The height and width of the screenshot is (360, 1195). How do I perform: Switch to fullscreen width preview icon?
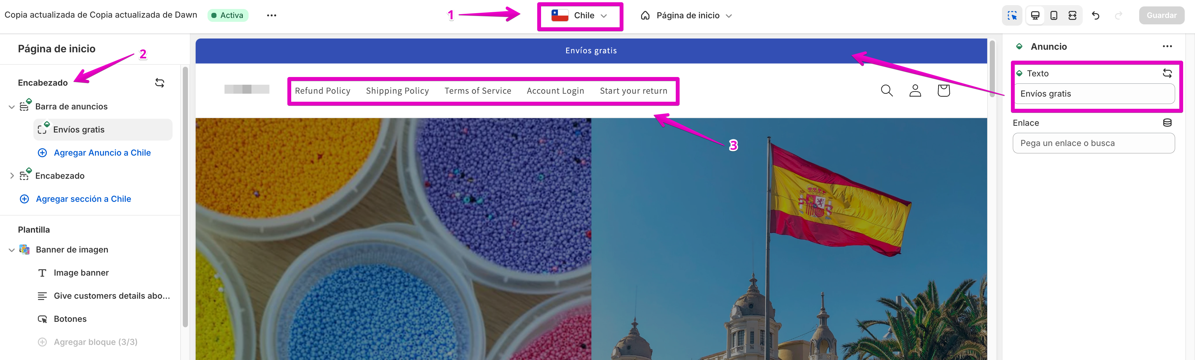pyautogui.click(x=1072, y=16)
